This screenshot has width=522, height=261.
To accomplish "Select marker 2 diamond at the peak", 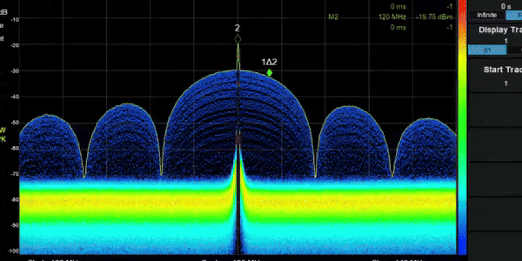I will (237, 39).
